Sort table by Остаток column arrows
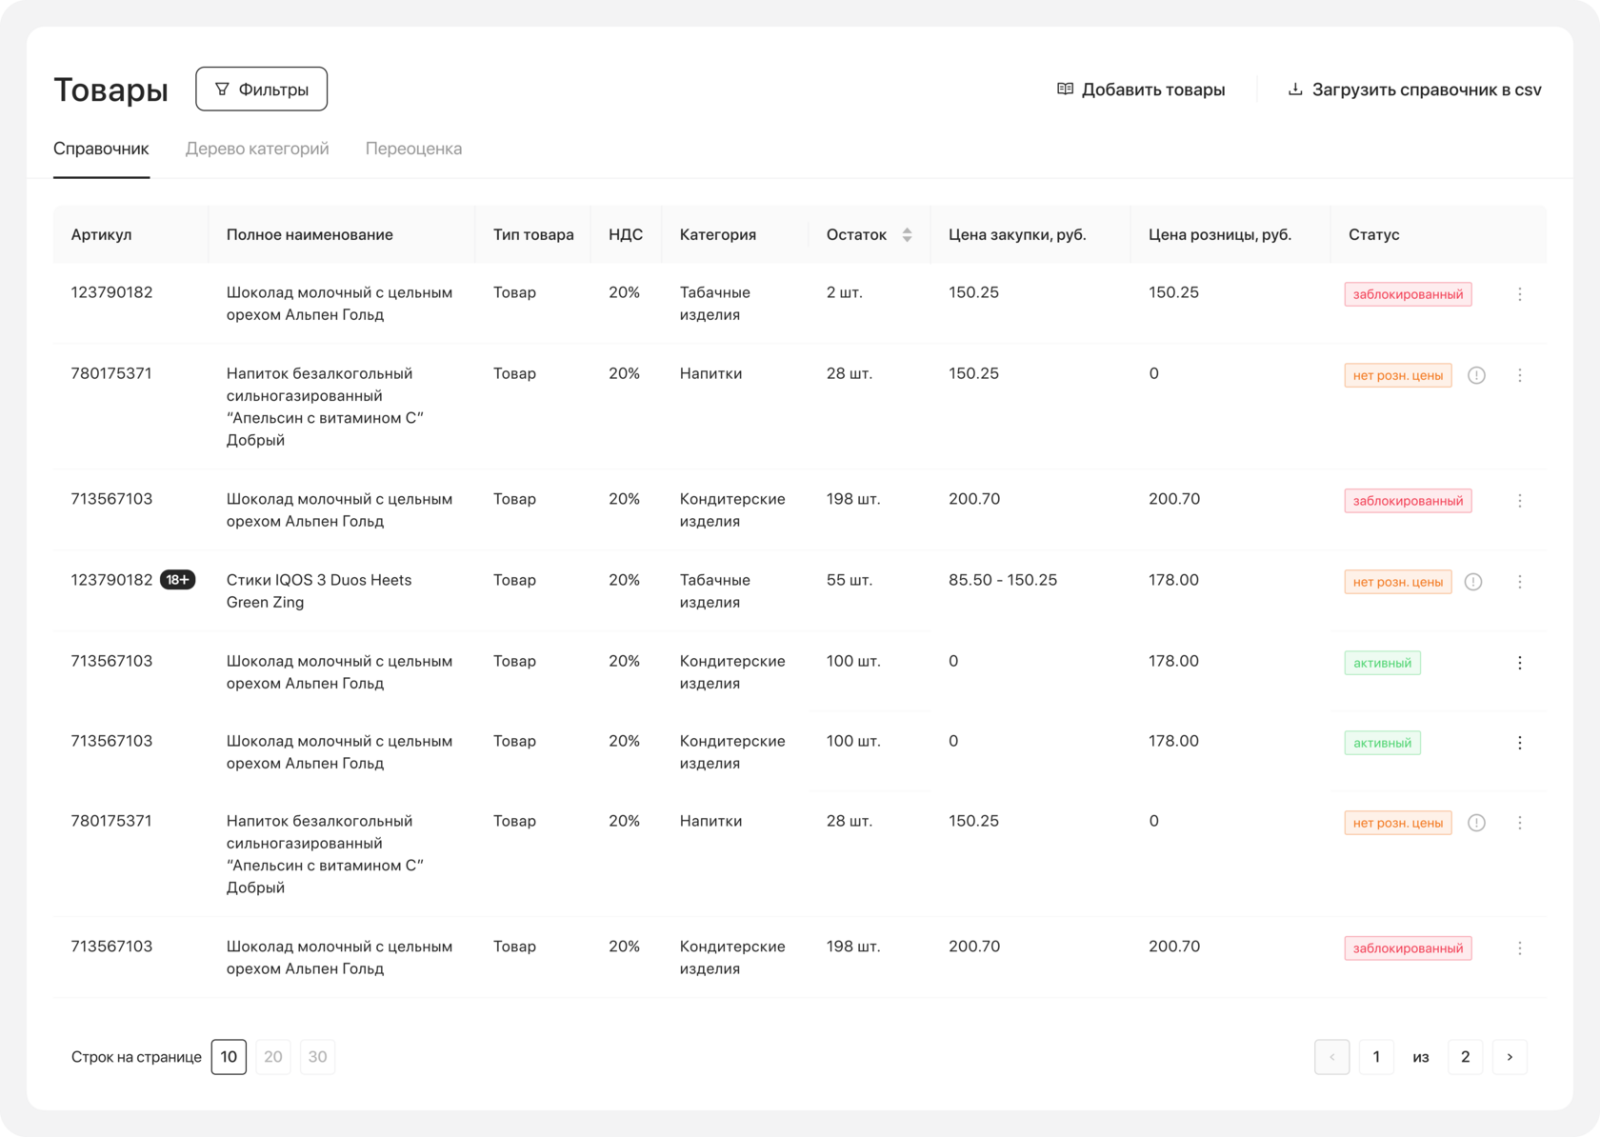The image size is (1600, 1137). tap(907, 235)
